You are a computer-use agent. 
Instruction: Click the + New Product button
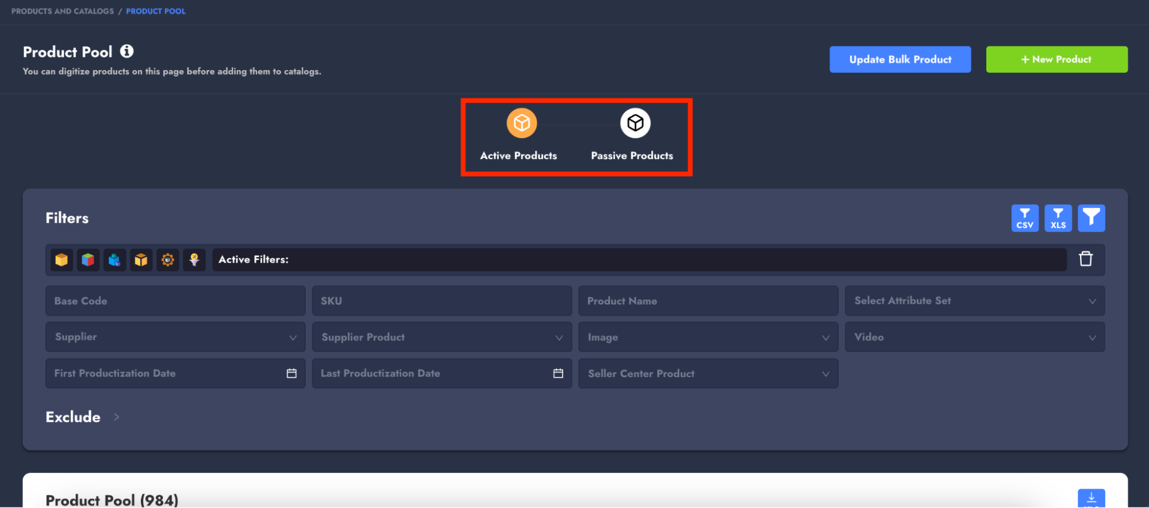point(1056,60)
